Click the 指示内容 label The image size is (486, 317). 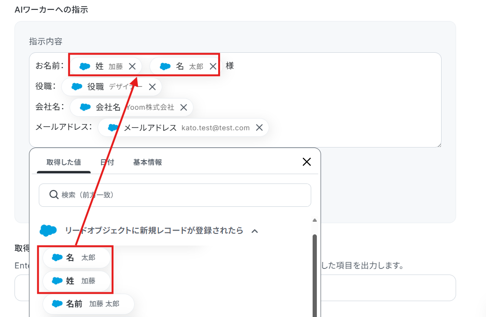point(46,42)
